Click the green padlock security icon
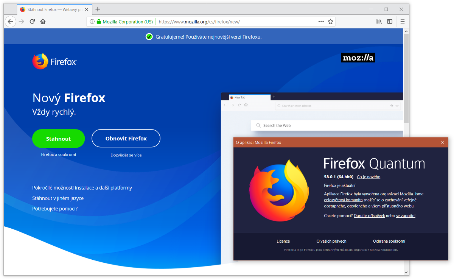454x279 pixels. 99,22
